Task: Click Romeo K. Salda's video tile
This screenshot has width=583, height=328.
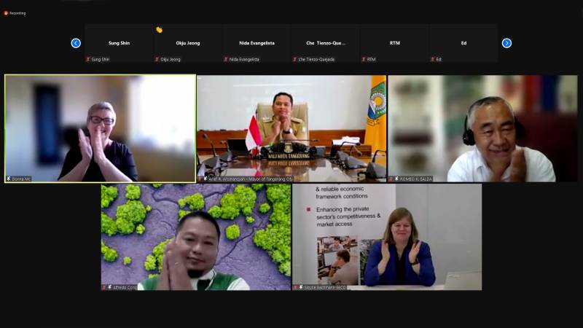Action: (482, 128)
